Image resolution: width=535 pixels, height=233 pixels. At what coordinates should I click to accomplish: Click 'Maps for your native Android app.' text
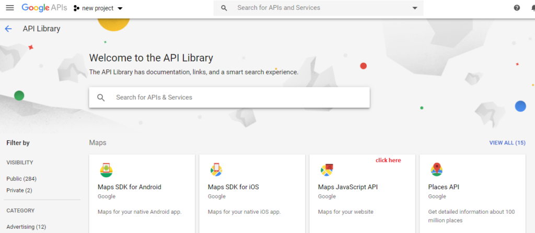coord(139,212)
